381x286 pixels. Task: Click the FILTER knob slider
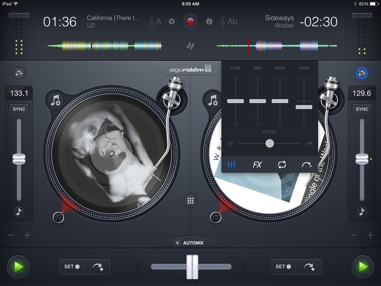pos(270,144)
